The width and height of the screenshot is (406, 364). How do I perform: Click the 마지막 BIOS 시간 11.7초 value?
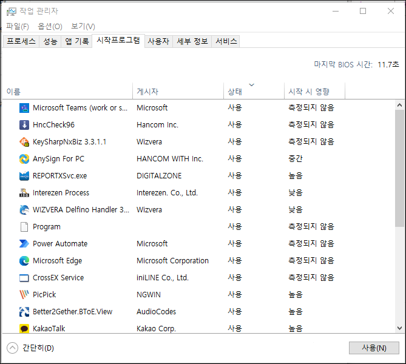388,64
